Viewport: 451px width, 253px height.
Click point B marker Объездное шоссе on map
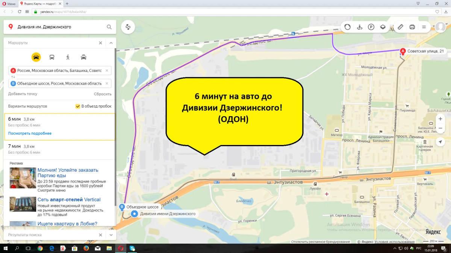[122, 207]
